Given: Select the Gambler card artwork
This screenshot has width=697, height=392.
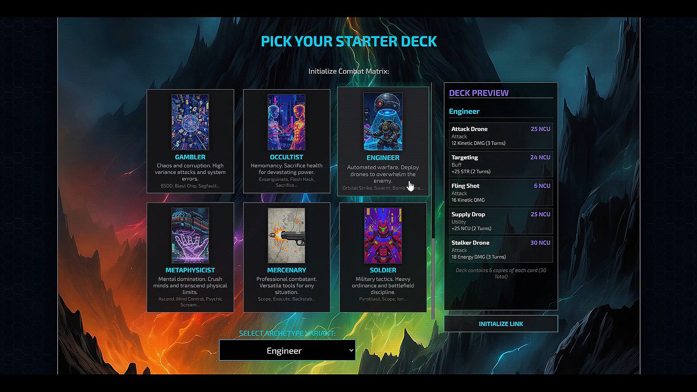Looking at the screenshot, I should pos(190,122).
